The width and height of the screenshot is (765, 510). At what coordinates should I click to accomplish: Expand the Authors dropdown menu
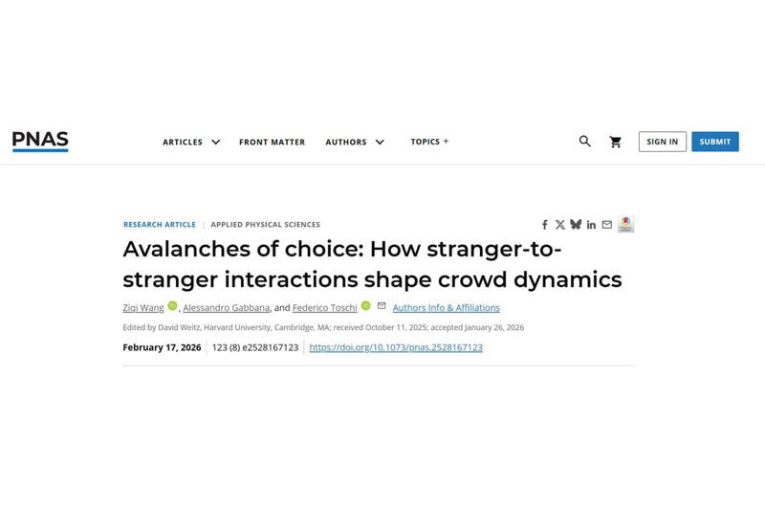[x=355, y=142]
